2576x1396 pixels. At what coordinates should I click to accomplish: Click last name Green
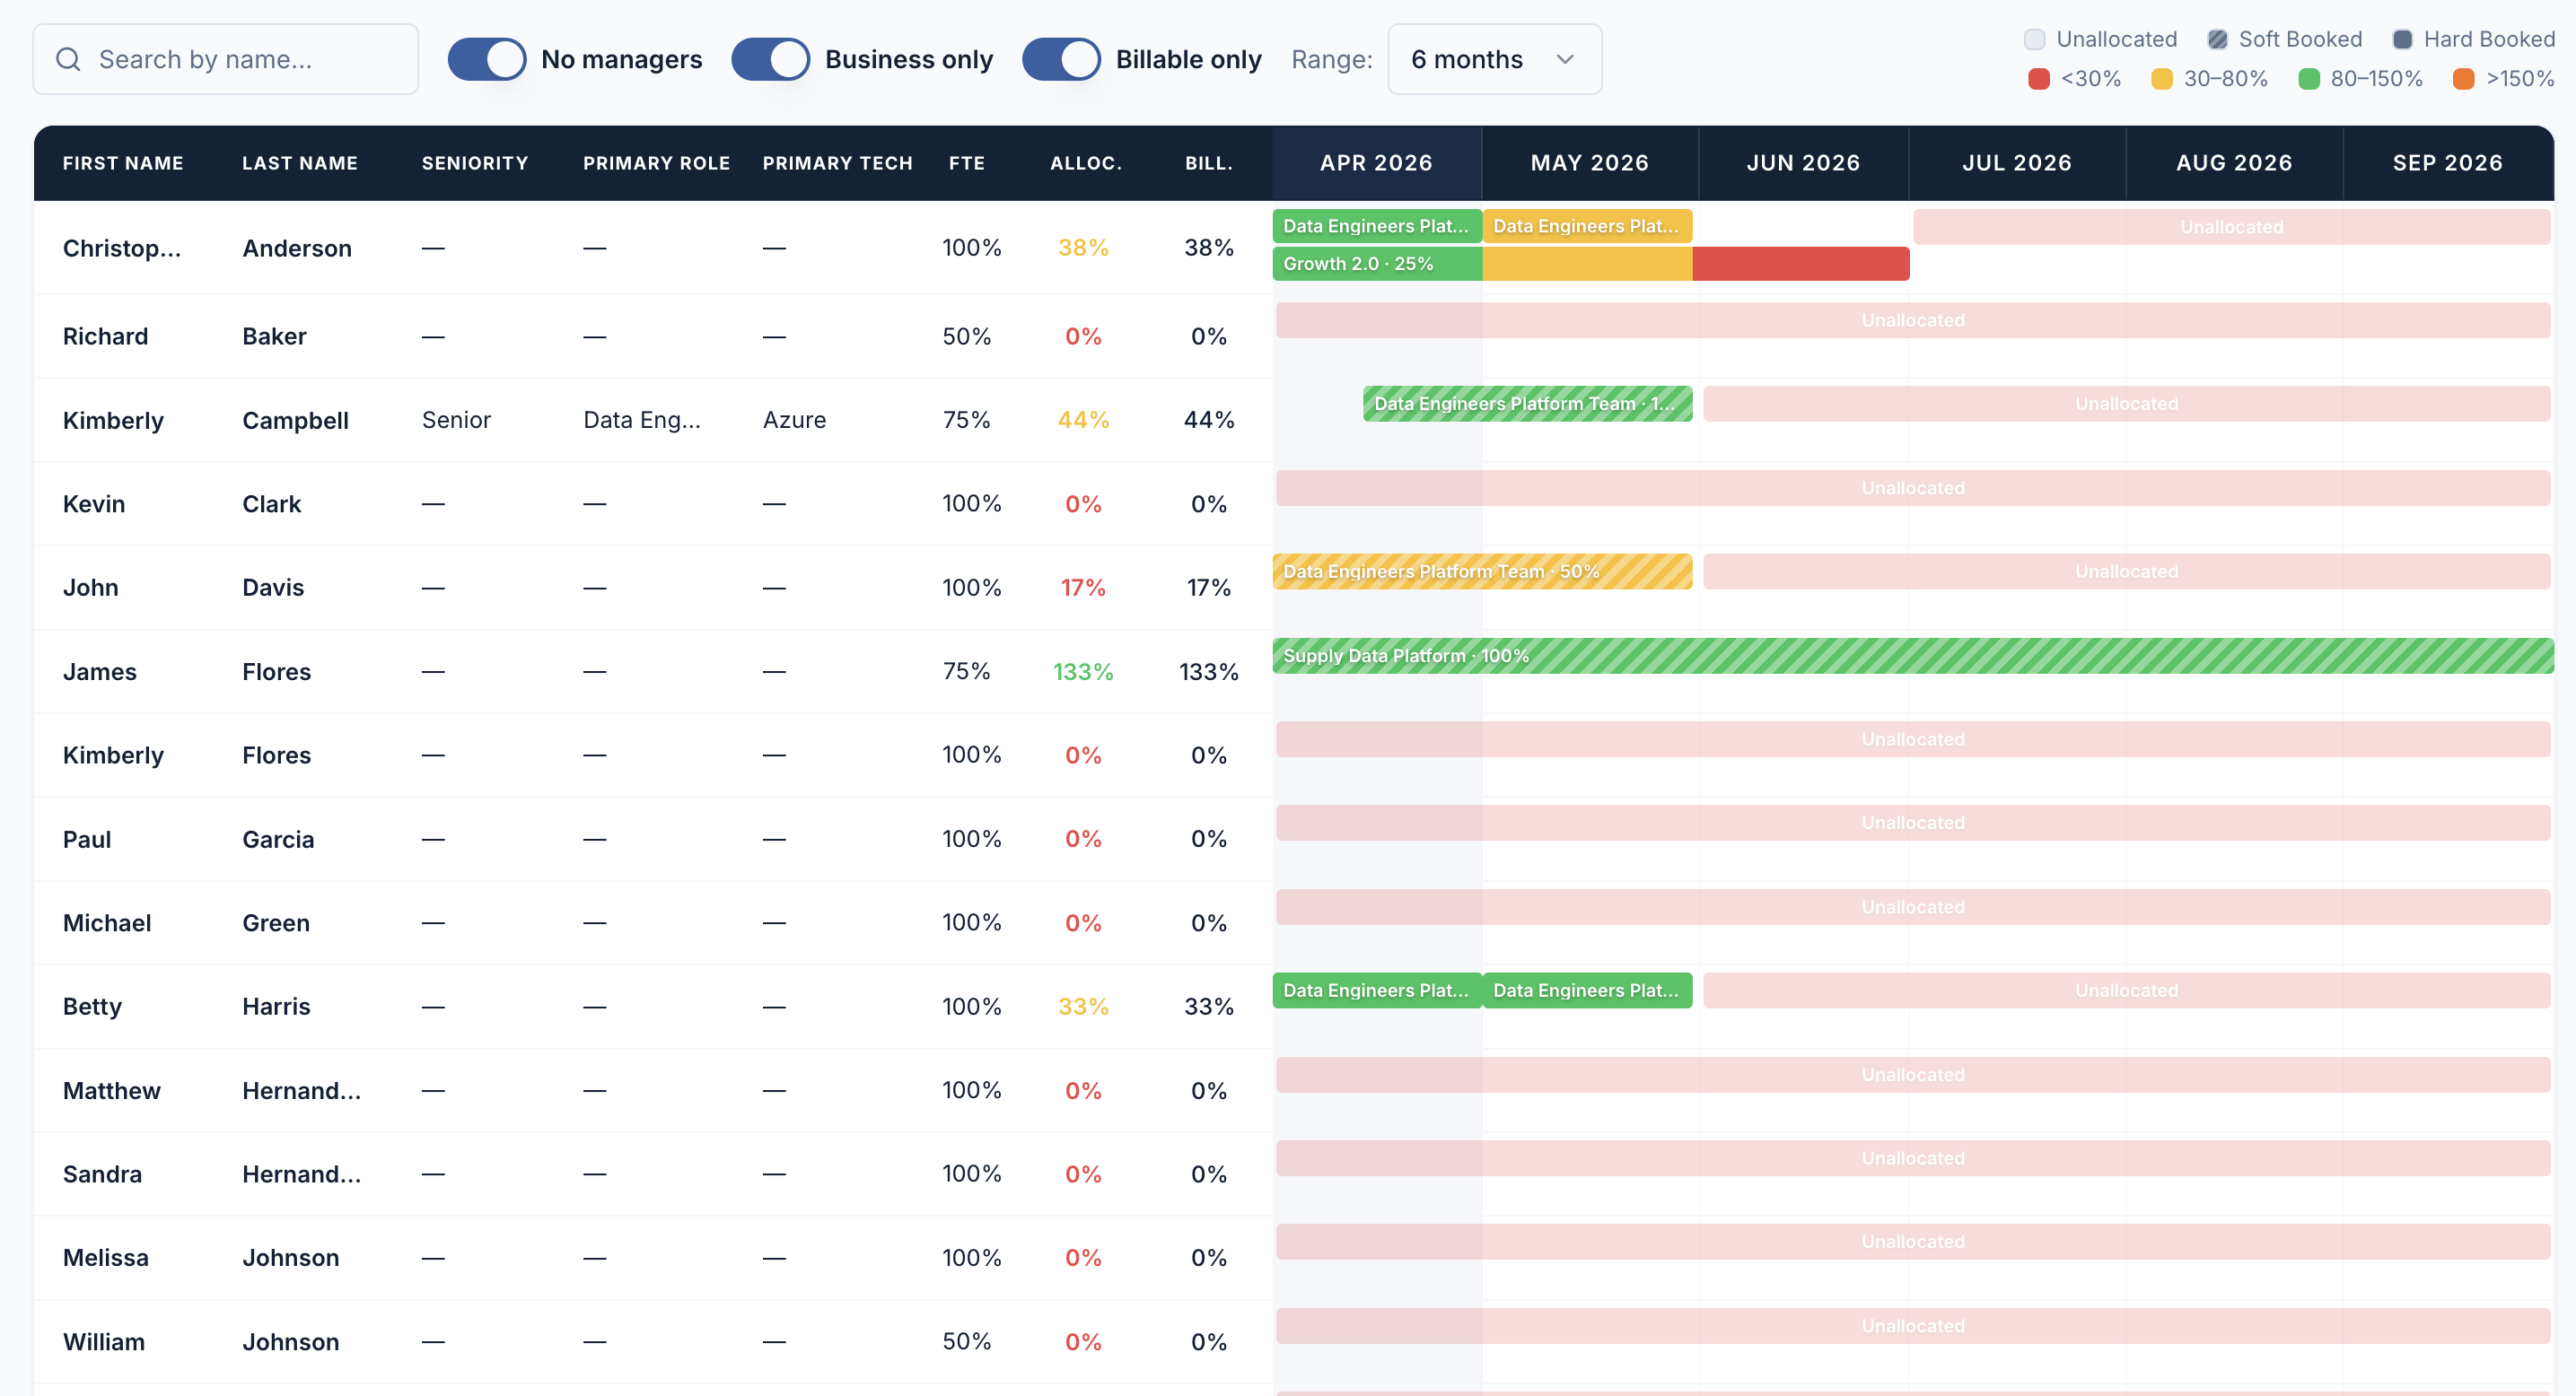pos(276,922)
